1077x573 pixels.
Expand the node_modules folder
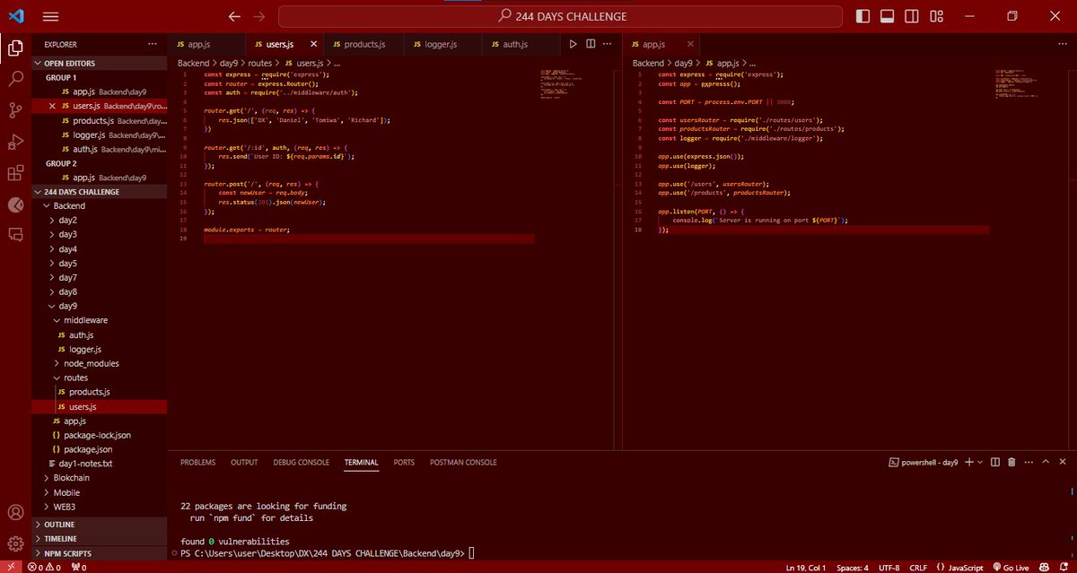click(x=99, y=363)
